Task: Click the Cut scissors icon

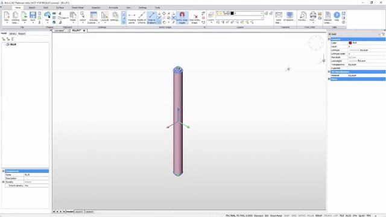Action: pyautogui.click(x=60, y=13)
